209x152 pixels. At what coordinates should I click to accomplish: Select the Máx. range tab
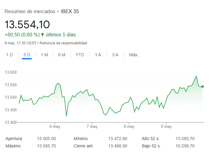click(134, 55)
